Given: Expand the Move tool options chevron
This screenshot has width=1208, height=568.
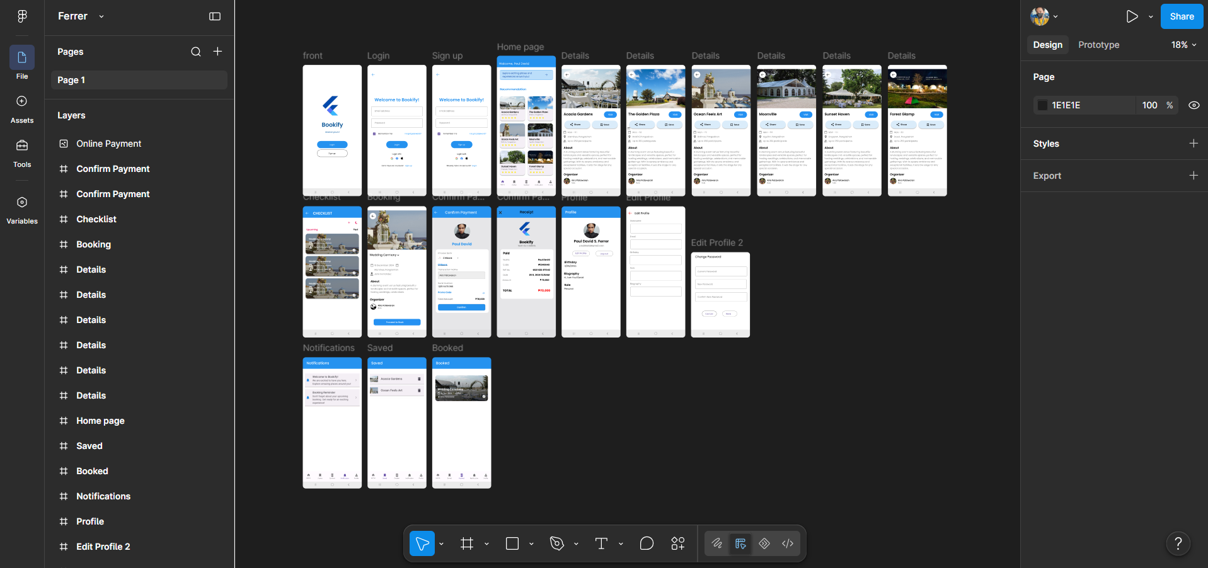Looking at the screenshot, I should pos(441,543).
